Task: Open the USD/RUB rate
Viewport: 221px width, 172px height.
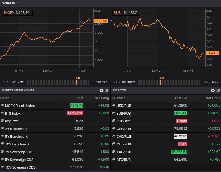Action: 124,106
